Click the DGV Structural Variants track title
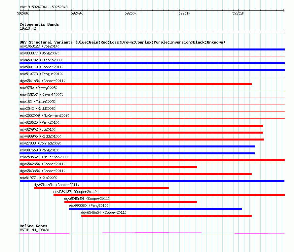The height and width of the screenshot is (252, 294). tap(123, 42)
